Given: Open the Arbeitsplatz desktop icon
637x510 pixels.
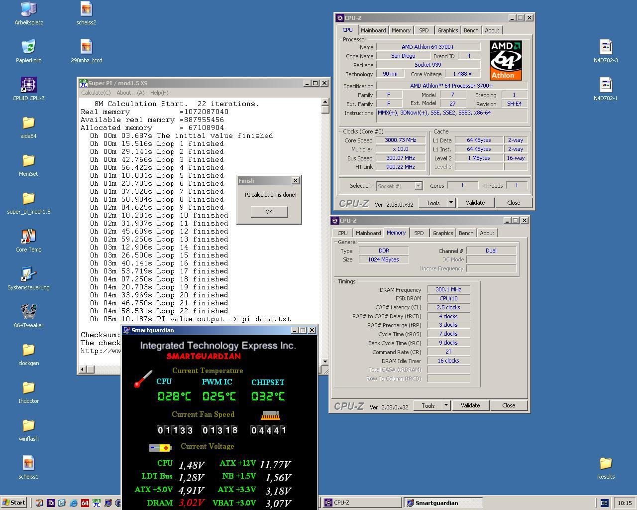Looking at the screenshot, I should coord(28,9).
